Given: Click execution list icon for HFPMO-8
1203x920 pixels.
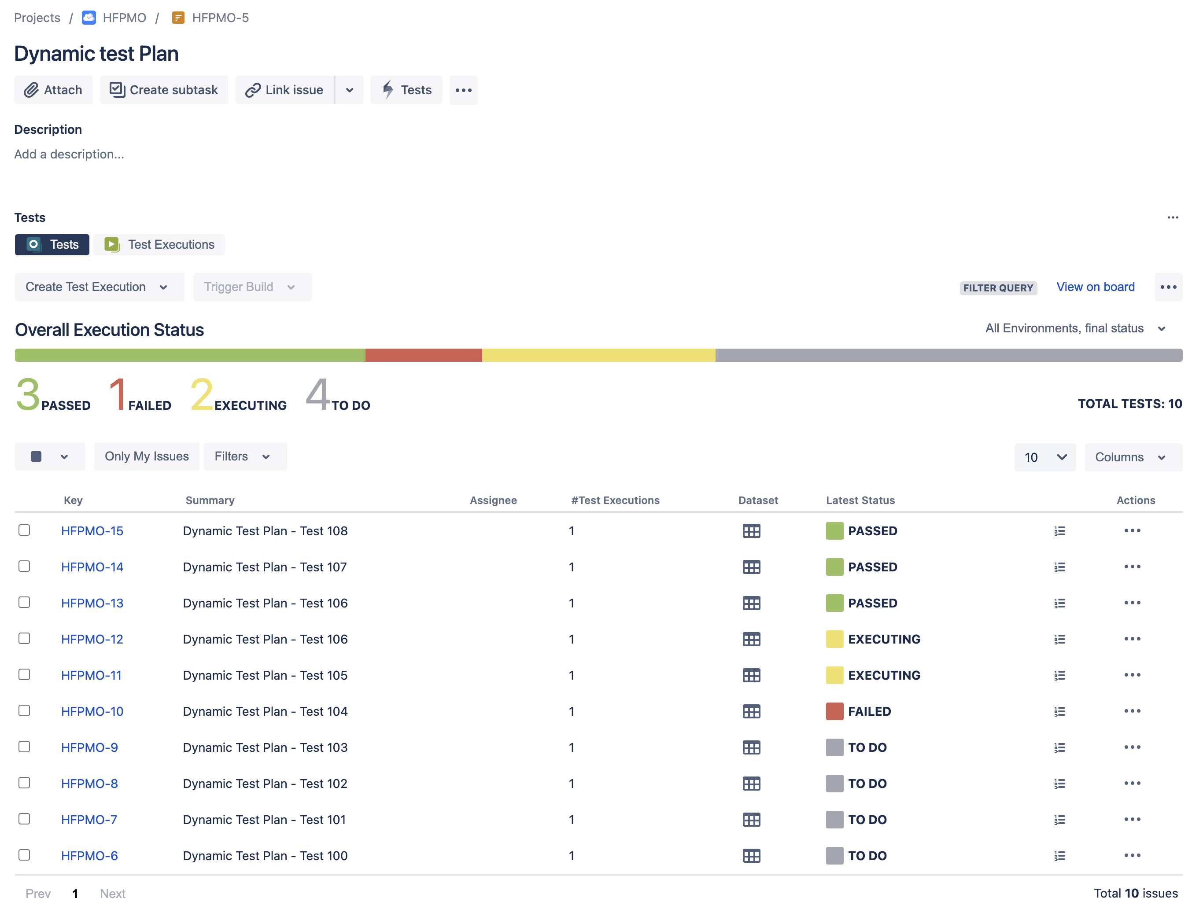Looking at the screenshot, I should point(1059,784).
